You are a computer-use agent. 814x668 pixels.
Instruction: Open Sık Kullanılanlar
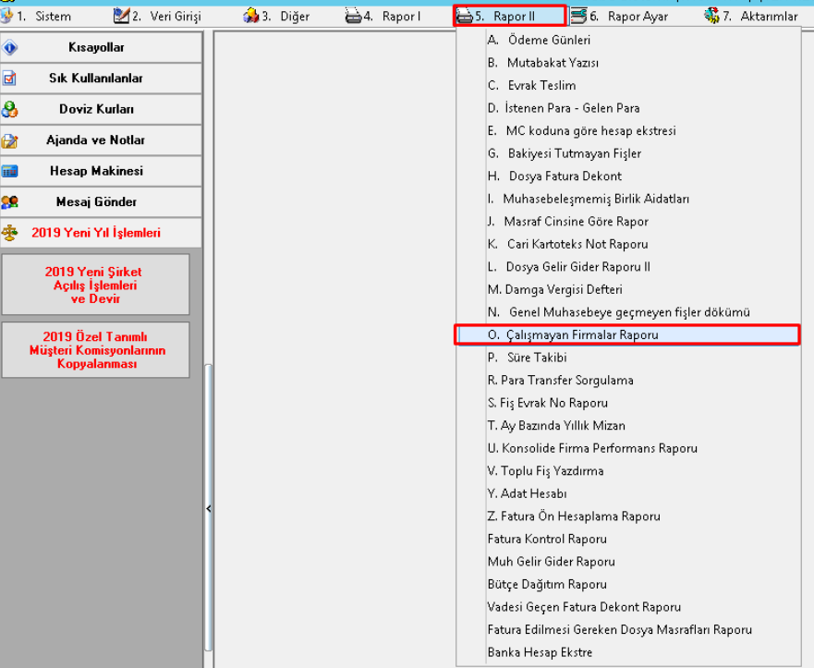coord(101,79)
